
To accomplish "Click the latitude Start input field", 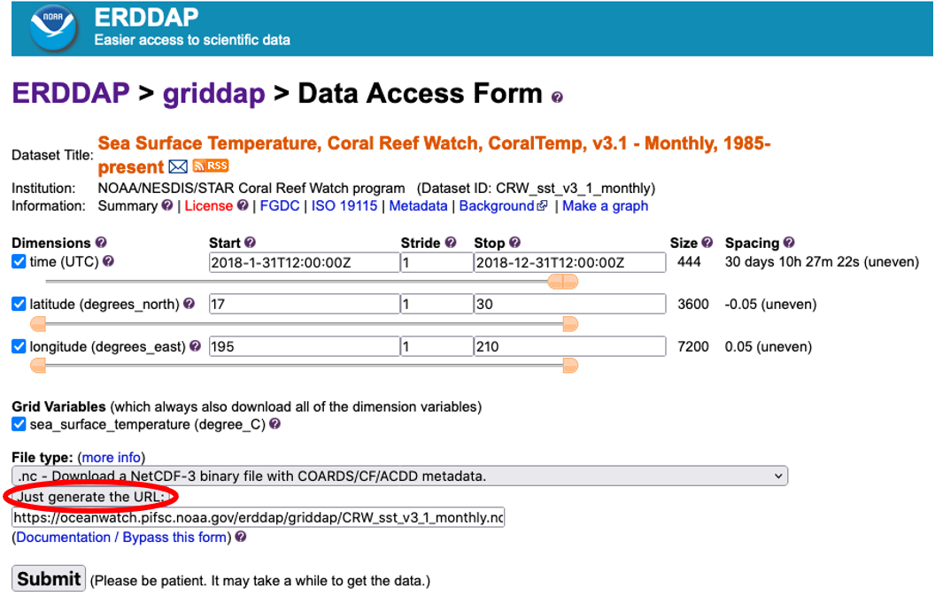I will [304, 304].
